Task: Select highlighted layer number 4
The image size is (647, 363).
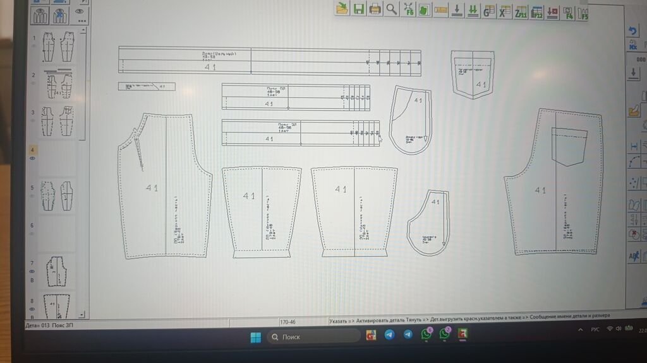Action: [x=33, y=150]
